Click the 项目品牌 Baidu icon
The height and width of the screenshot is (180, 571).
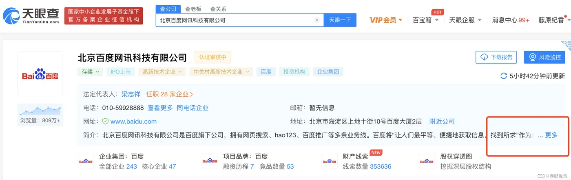pyautogui.click(x=210, y=161)
